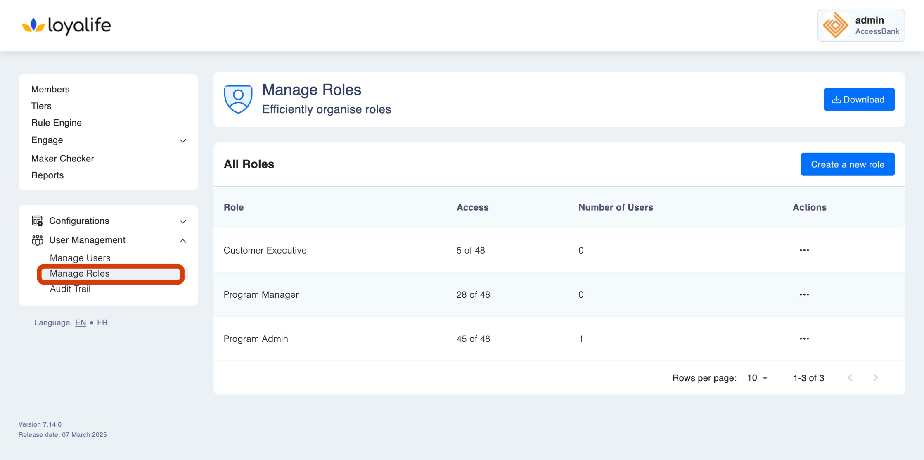
Task: Expand the Engage menu chevron
Action: pos(182,141)
